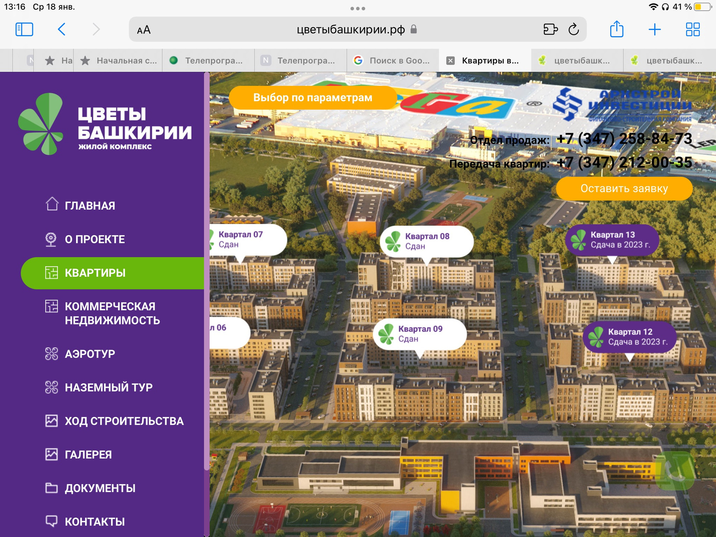Select АЭРОТУР in the sidebar menu
Screen dimensions: 716x537
[x=89, y=354]
